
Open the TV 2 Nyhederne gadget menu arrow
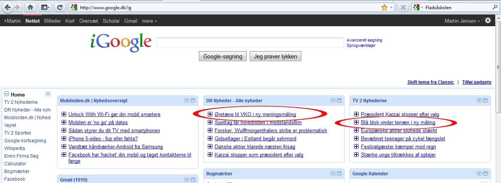(479, 101)
